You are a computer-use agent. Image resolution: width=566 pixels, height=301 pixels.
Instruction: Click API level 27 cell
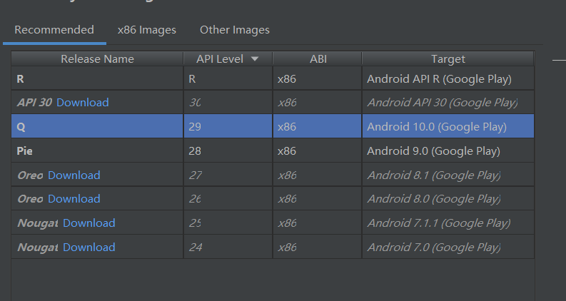click(x=228, y=175)
